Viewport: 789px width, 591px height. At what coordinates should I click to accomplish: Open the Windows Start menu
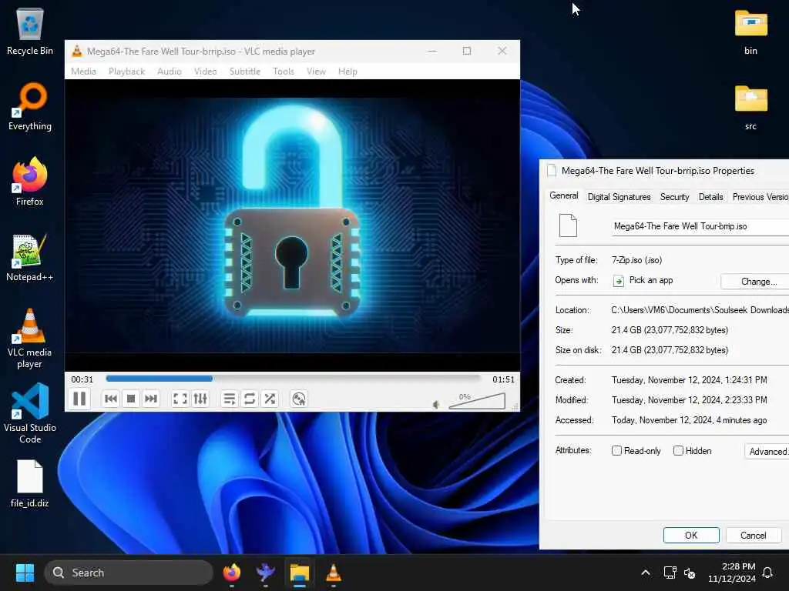pyautogui.click(x=25, y=573)
